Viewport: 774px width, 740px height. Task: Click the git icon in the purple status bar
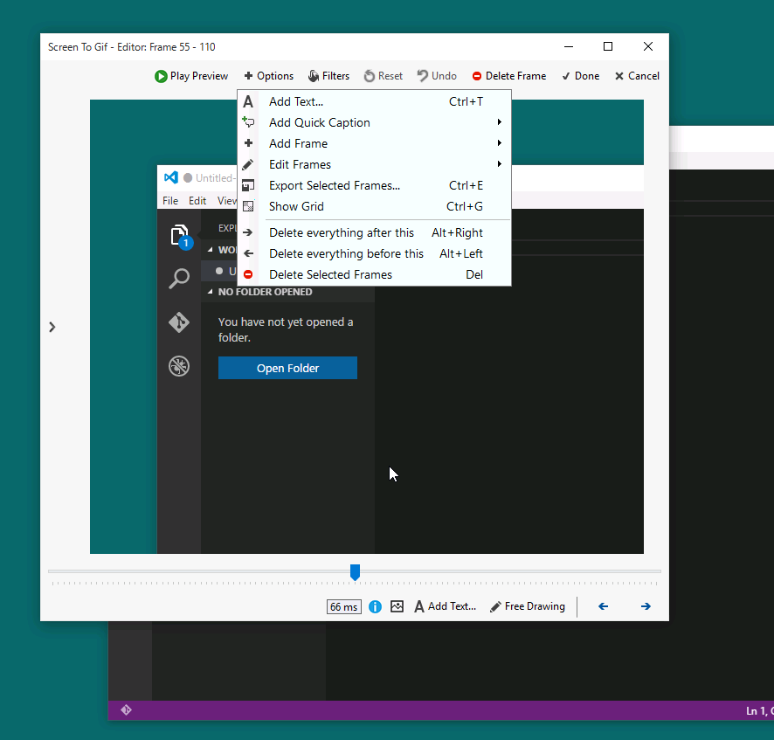pyautogui.click(x=127, y=710)
